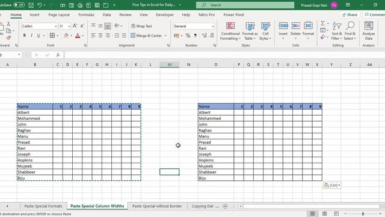Switch to Normal view icon
Viewport: 385px width, 217px height.
pos(312,213)
